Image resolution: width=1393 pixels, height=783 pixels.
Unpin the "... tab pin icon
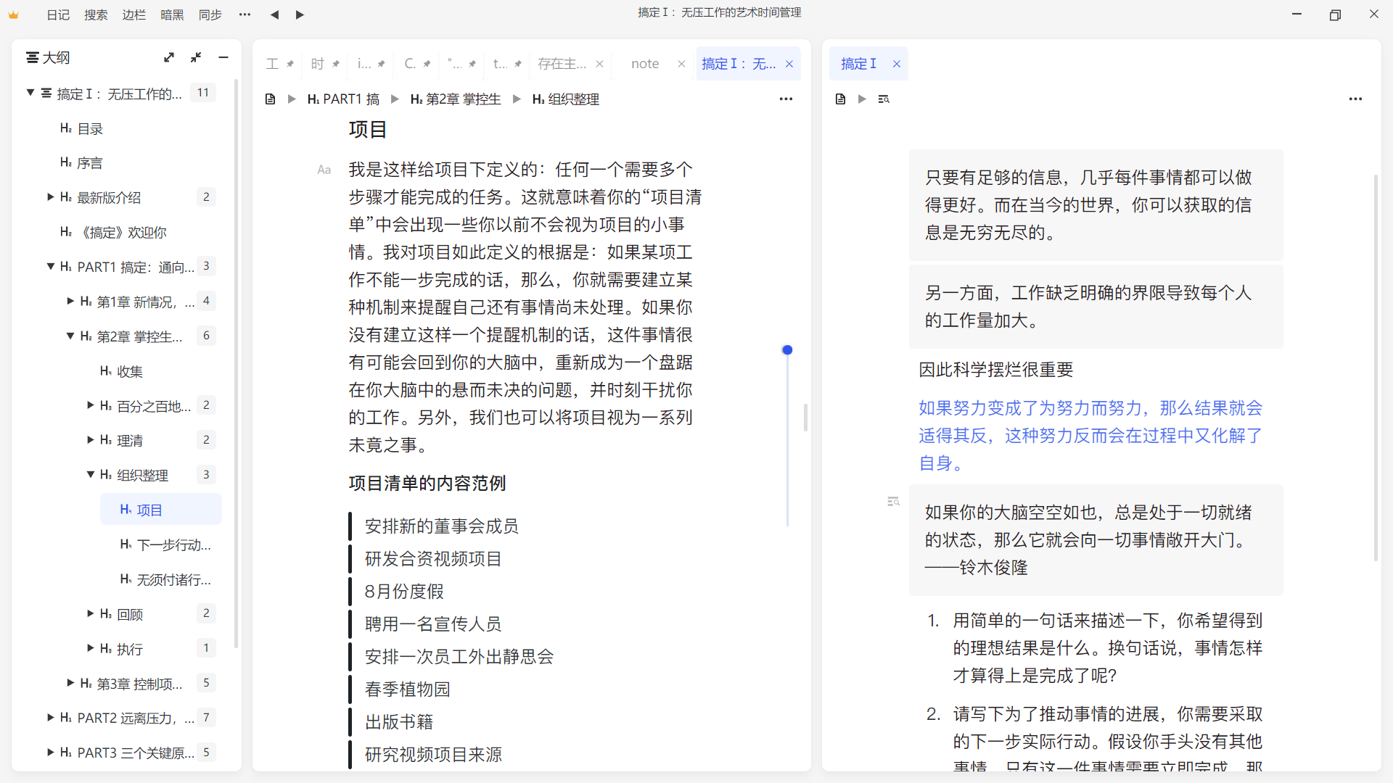[472, 64]
